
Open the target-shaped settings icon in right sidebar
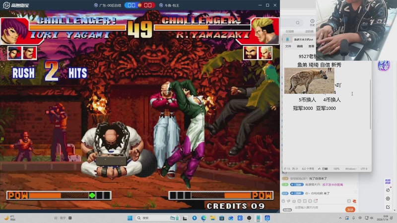[x=388, y=199]
